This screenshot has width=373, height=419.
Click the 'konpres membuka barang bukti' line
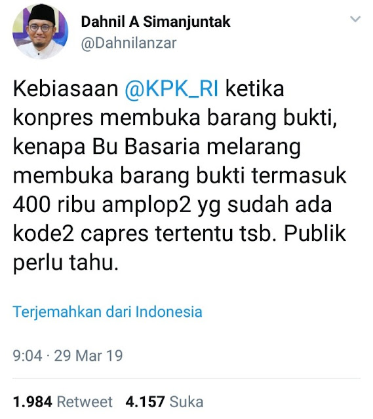[x=174, y=118]
